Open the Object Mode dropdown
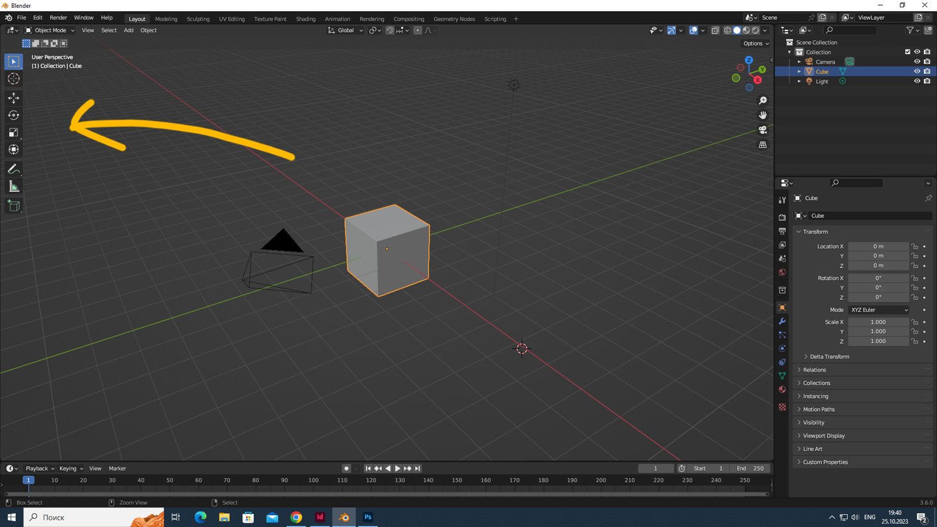This screenshot has width=937, height=527. click(x=50, y=30)
